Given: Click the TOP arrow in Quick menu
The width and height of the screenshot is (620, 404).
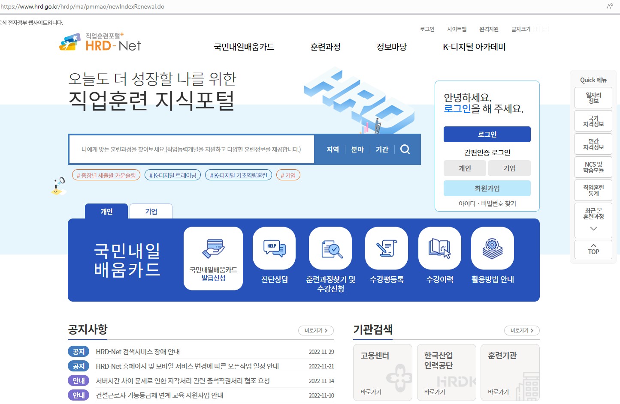Looking at the screenshot, I should click(593, 249).
